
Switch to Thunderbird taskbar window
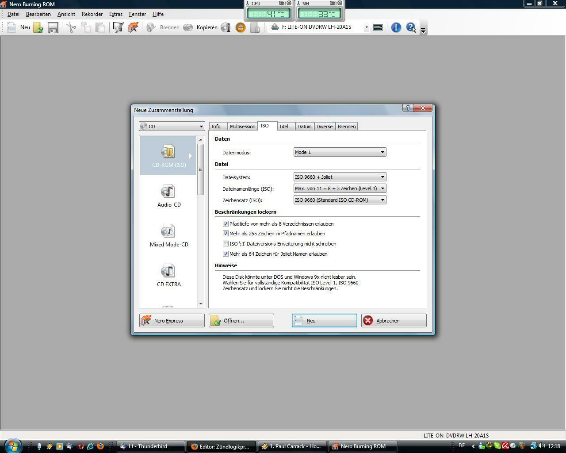(x=150, y=446)
